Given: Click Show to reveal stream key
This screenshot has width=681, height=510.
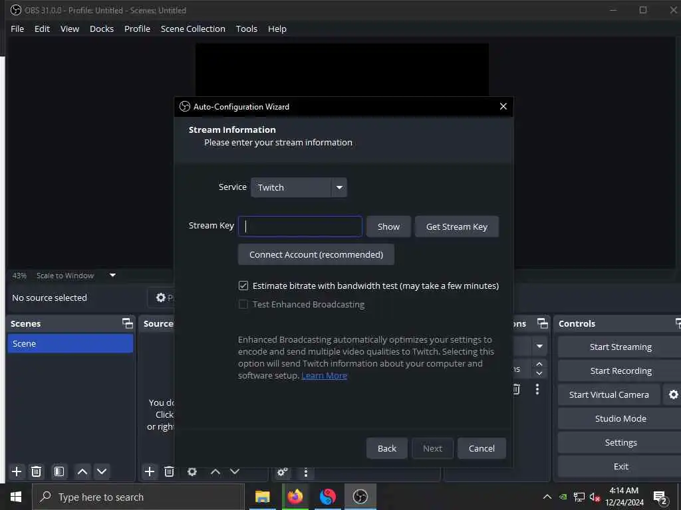Looking at the screenshot, I should [x=388, y=226].
